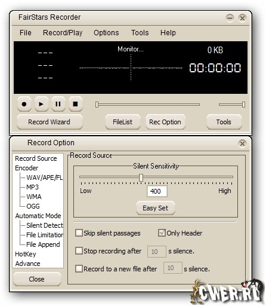Open the File menu

coord(26,33)
